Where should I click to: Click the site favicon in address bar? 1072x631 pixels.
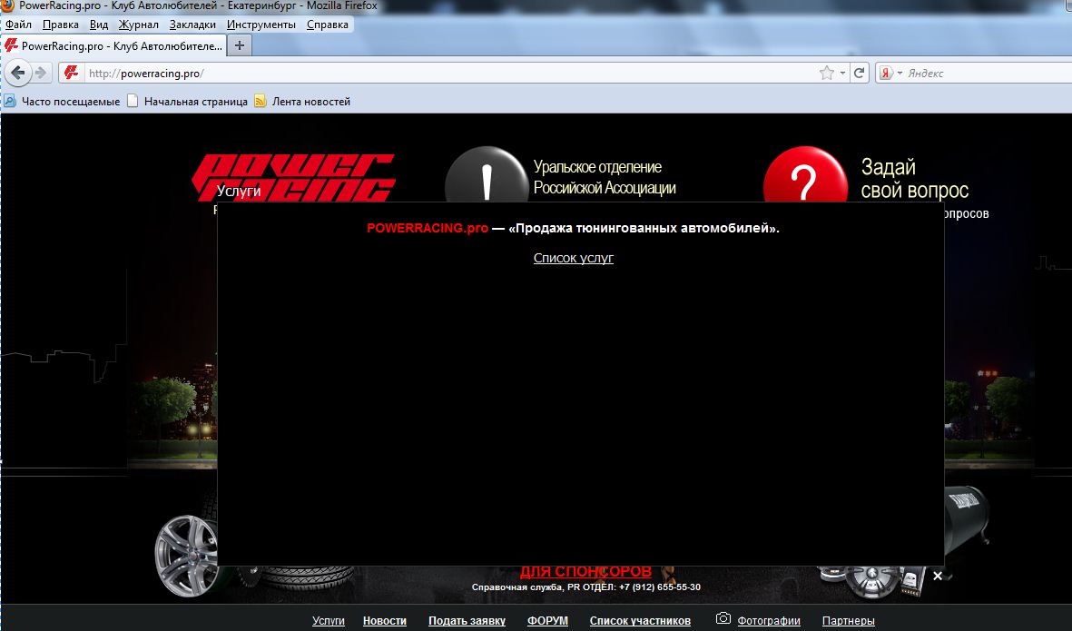(71, 73)
